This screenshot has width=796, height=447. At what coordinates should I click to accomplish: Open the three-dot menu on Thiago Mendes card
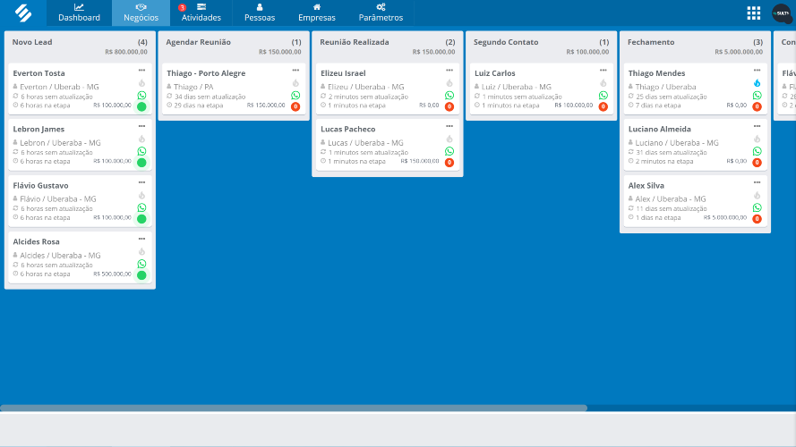757,71
